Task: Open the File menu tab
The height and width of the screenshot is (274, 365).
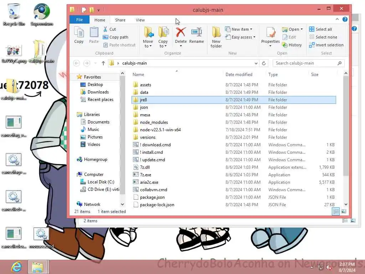Action: (x=79, y=20)
